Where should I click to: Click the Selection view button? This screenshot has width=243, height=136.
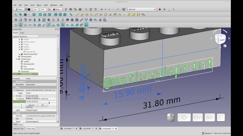click(x=19, y=128)
